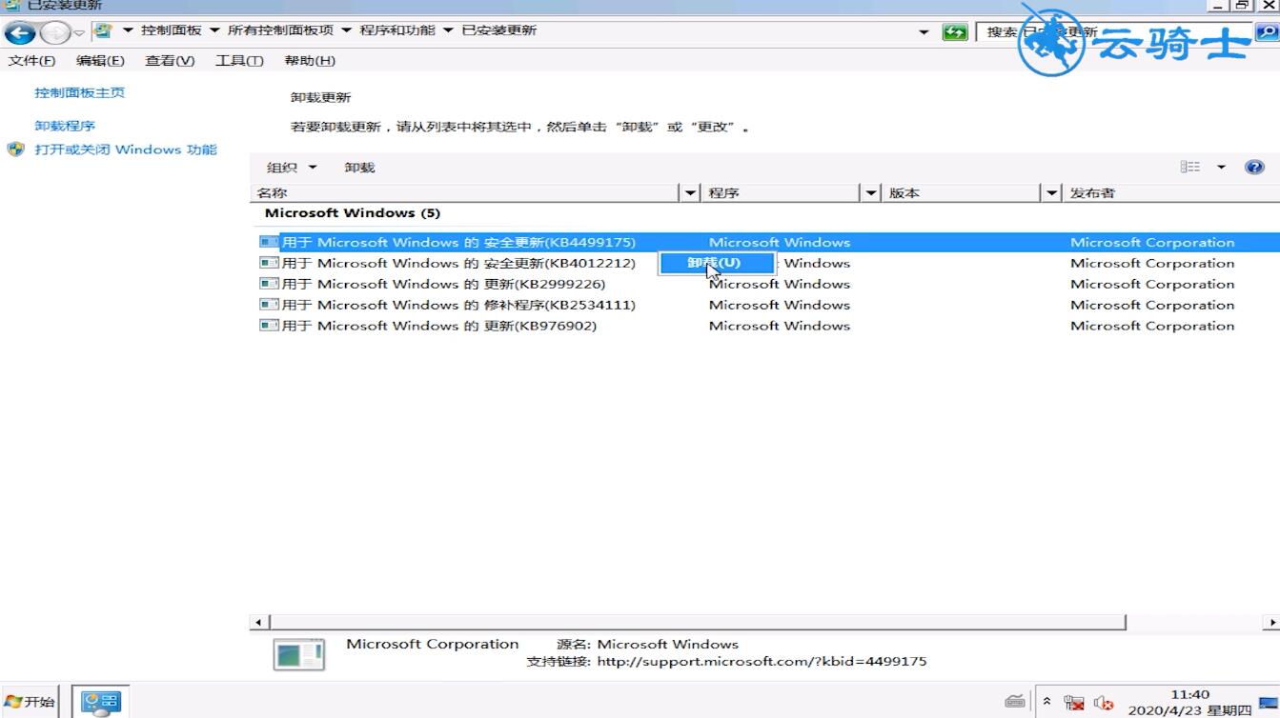
Task: Click the icon of the KB2999226 row
Action: (269, 284)
